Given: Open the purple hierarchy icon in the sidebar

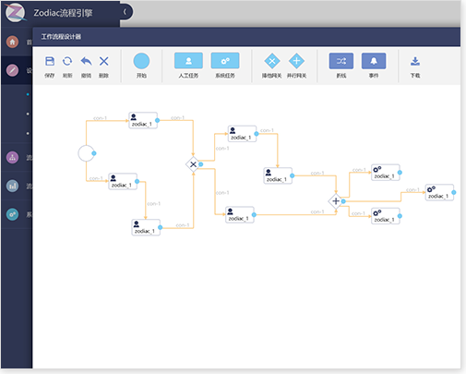Looking at the screenshot, I should 12,158.
